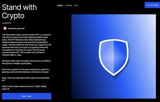Click the white shield in the artwork
This screenshot has height=102, width=160.
point(113,57)
